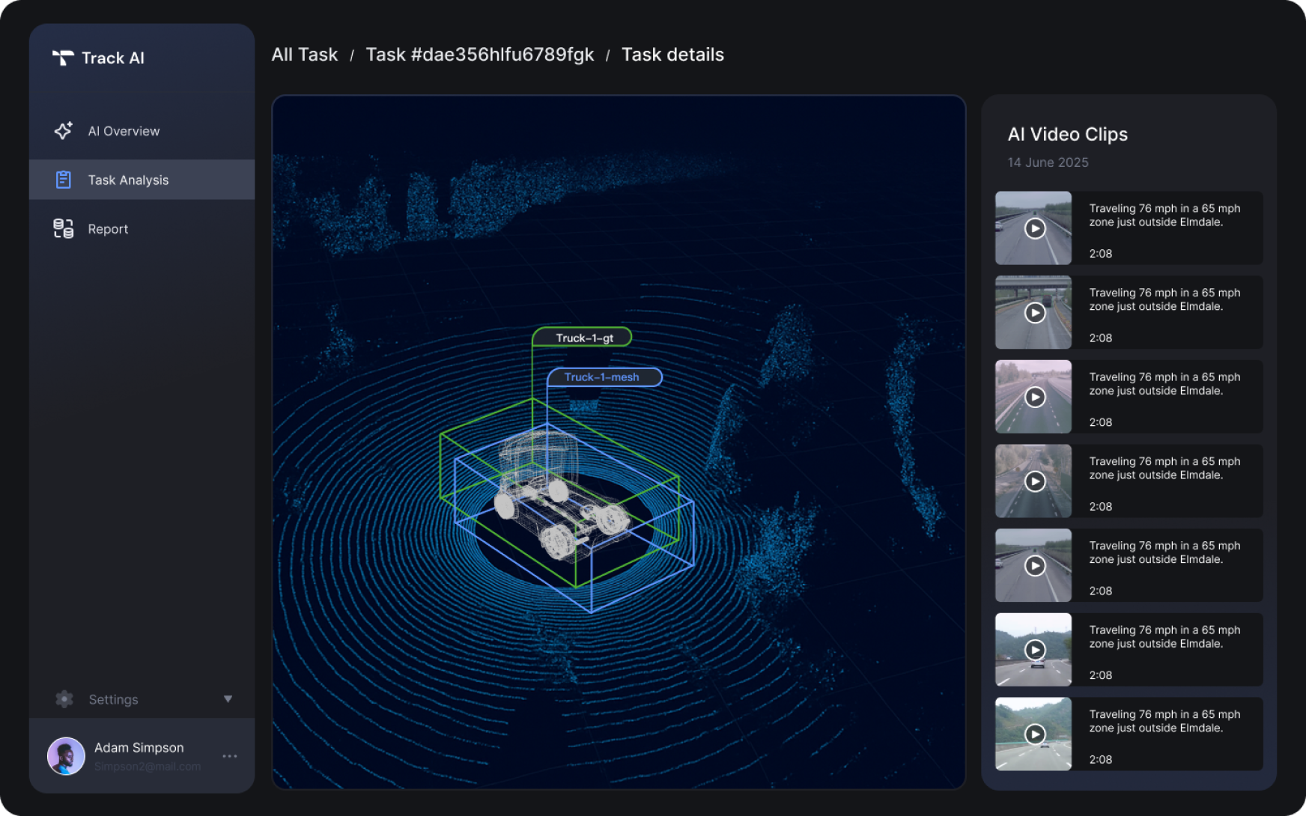Play the fifth video clip in the list
This screenshot has height=816, width=1306.
[x=1035, y=565]
